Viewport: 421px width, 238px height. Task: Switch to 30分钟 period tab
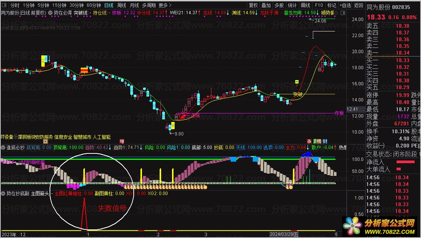pyautogui.click(x=77, y=5)
